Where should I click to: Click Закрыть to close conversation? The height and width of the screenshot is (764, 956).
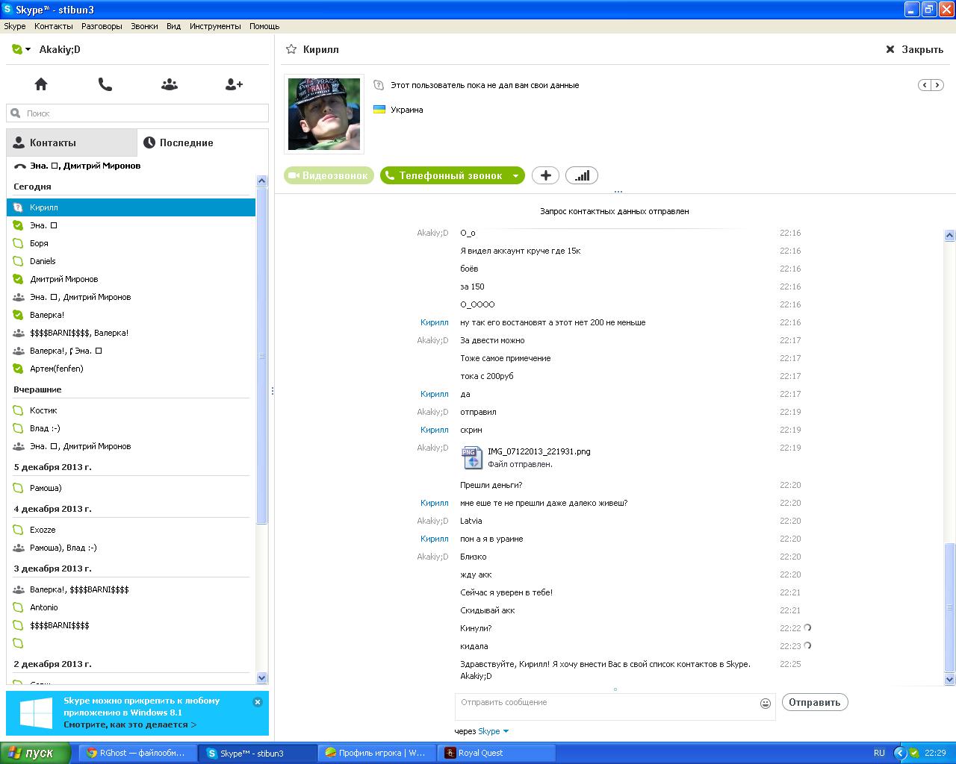point(914,49)
